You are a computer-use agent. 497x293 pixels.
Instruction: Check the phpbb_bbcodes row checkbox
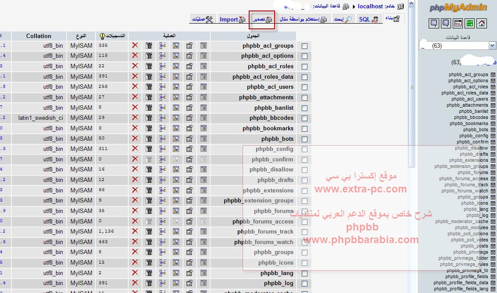pyautogui.click(x=305, y=119)
